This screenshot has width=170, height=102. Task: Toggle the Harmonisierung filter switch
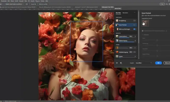pyautogui.click(x=135, y=48)
